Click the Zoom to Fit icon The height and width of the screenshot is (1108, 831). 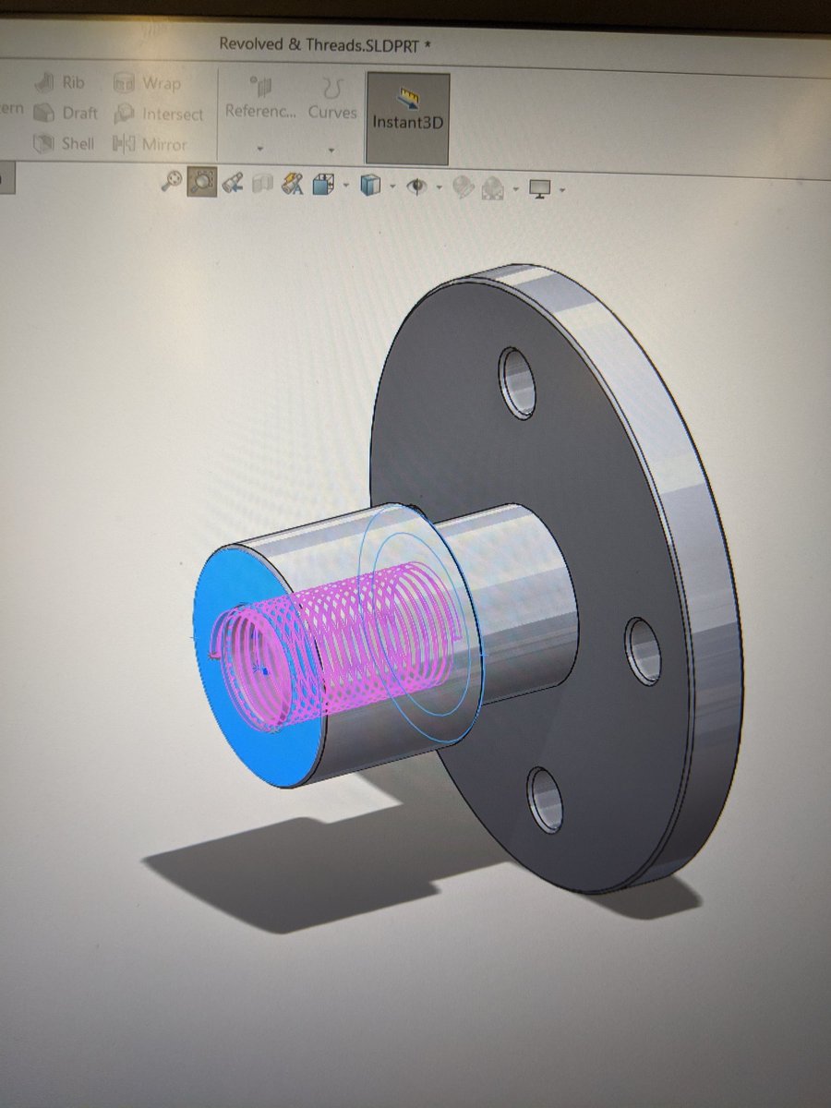(x=172, y=182)
